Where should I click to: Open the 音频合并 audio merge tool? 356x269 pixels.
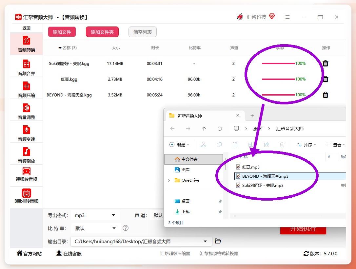click(x=26, y=67)
